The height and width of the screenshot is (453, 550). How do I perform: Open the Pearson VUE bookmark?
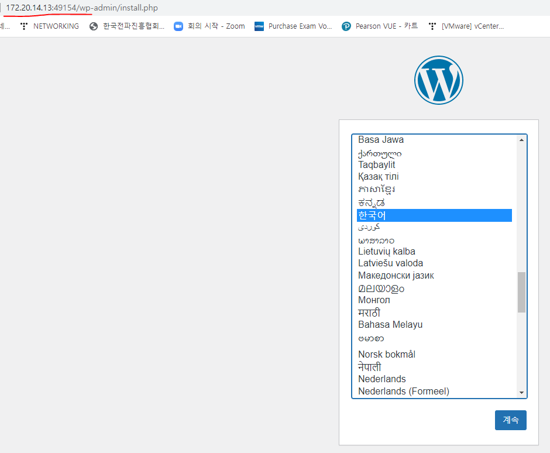380,26
